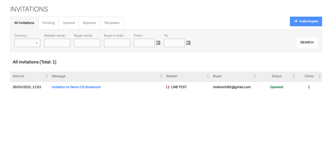Click the Status column header
Image resolution: width=332 pixels, height=166 pixels.
coord(276,76)
